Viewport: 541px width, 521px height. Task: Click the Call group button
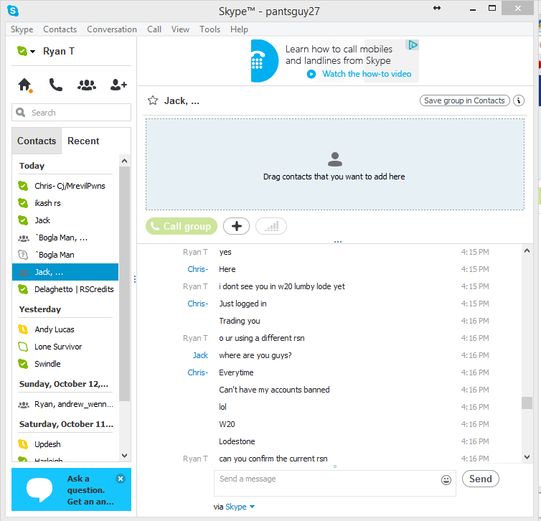click(182, 226)
